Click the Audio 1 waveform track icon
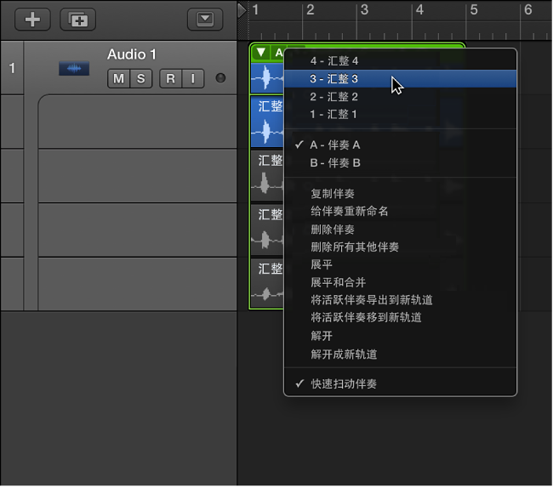Image resolution: width=553 pixels, height=488 pixels. (x=74, y=68)
